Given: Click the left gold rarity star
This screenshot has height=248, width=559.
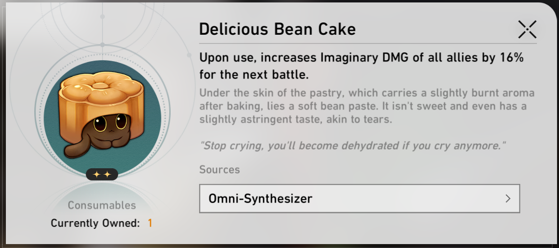Looking at the screenshot, I should [x=97, y=174].
